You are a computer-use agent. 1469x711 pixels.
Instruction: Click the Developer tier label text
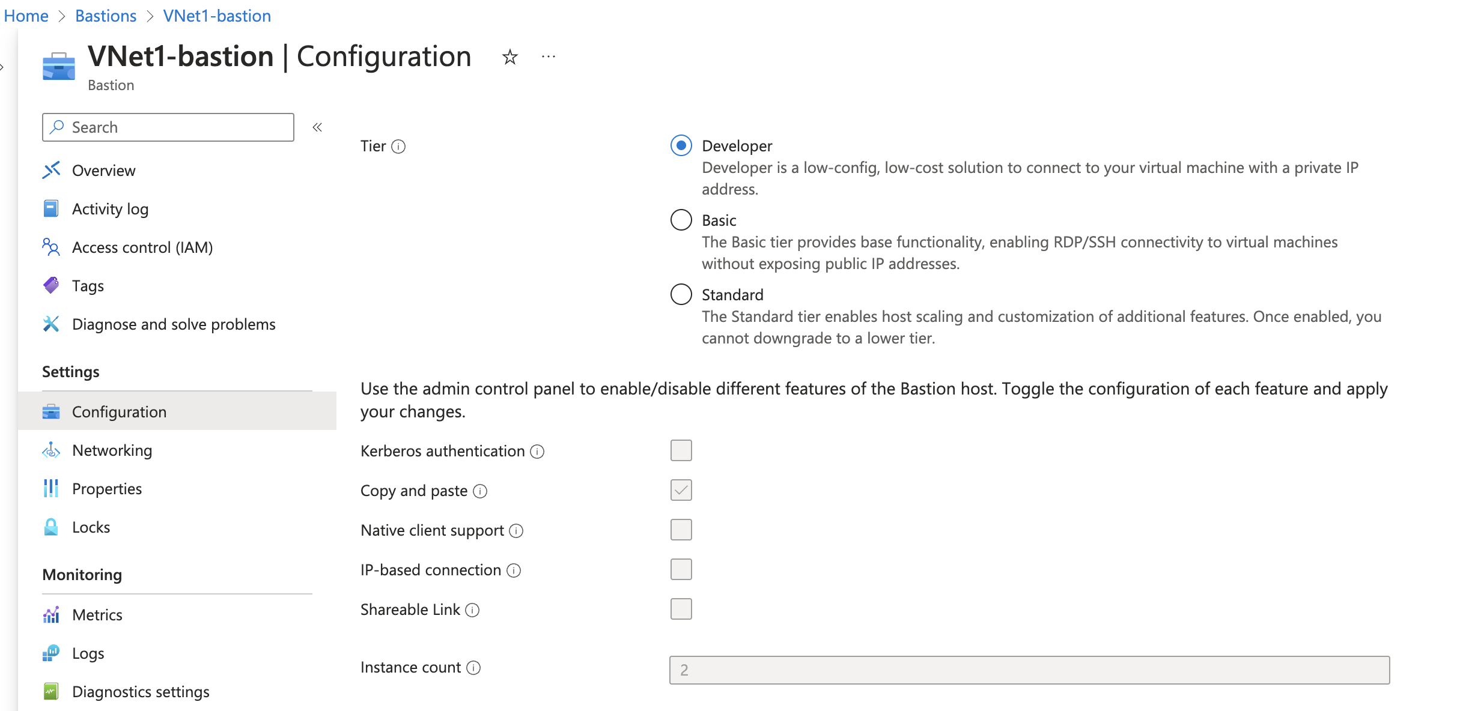(x=737, y=146)
